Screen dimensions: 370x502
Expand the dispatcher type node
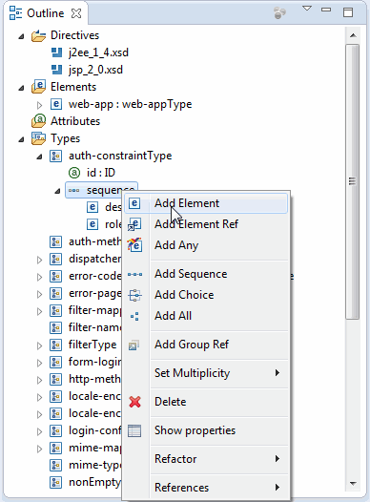click(39, 260)
